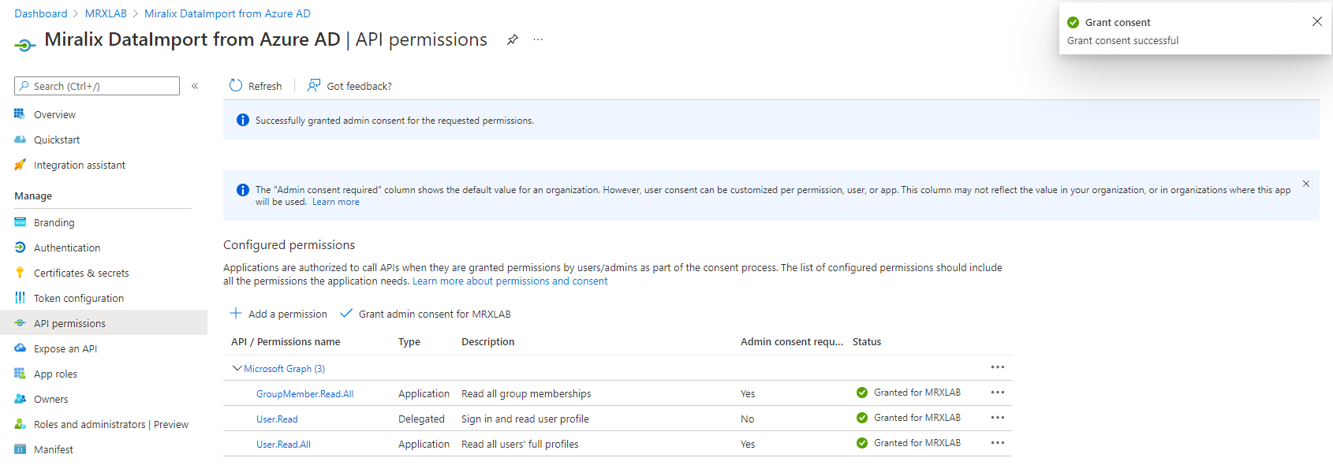Open the MRXLAB breadcrumb link
Image resolution: width=1333 pixels, height=469 pixels.
106,13
